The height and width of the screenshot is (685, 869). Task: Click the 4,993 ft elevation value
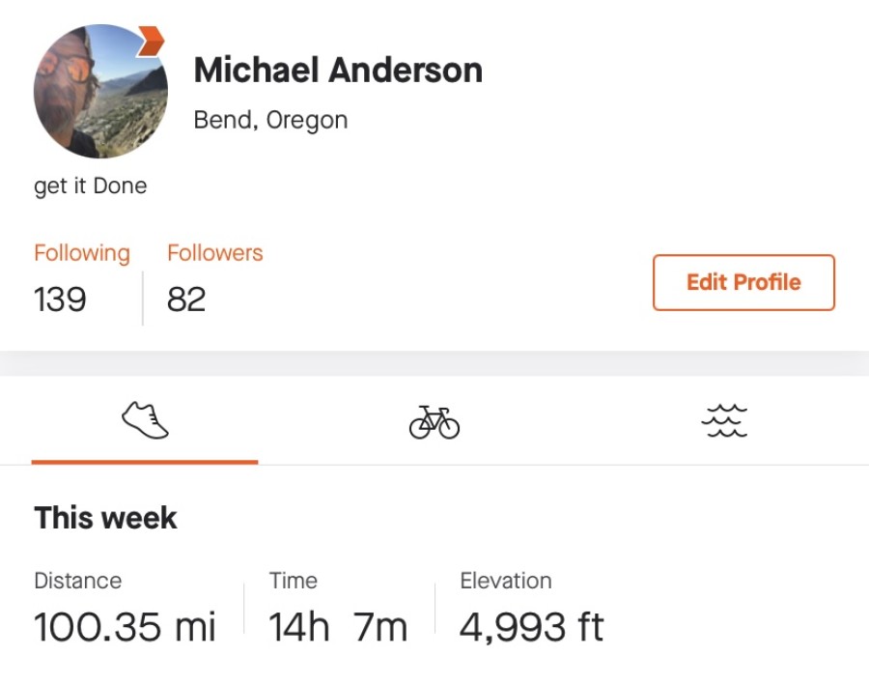(x=531, y=627)
